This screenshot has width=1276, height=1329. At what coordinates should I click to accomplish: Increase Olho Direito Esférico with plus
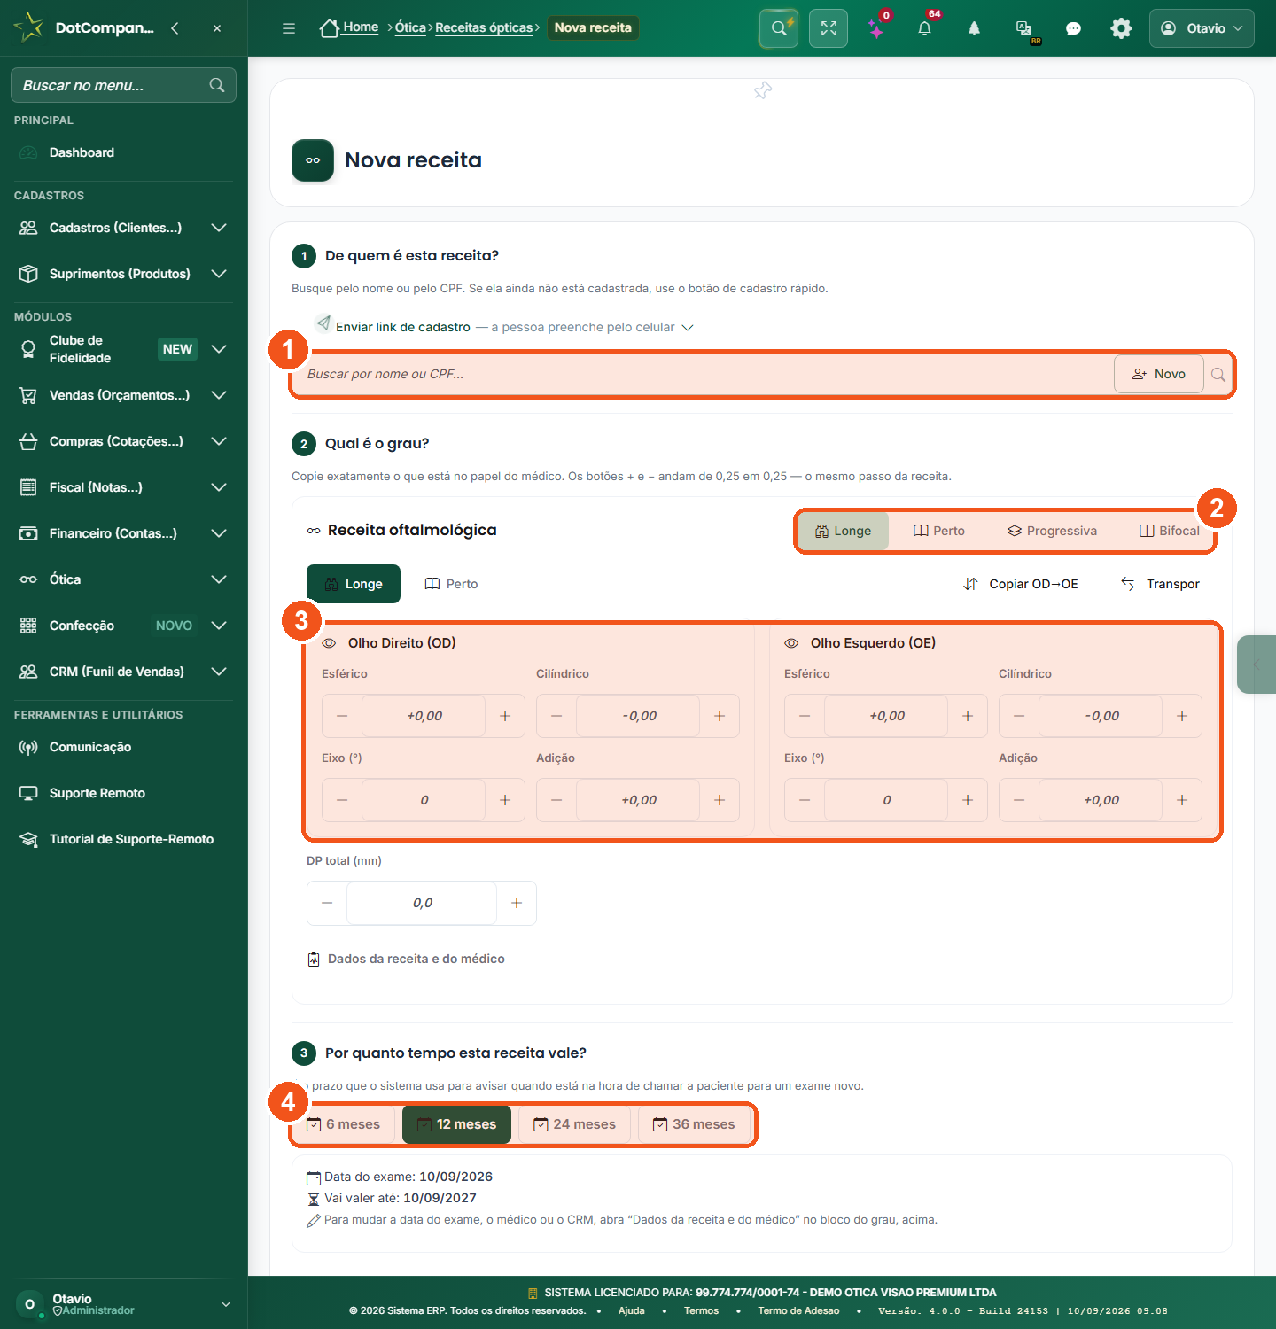click(505, 716)
